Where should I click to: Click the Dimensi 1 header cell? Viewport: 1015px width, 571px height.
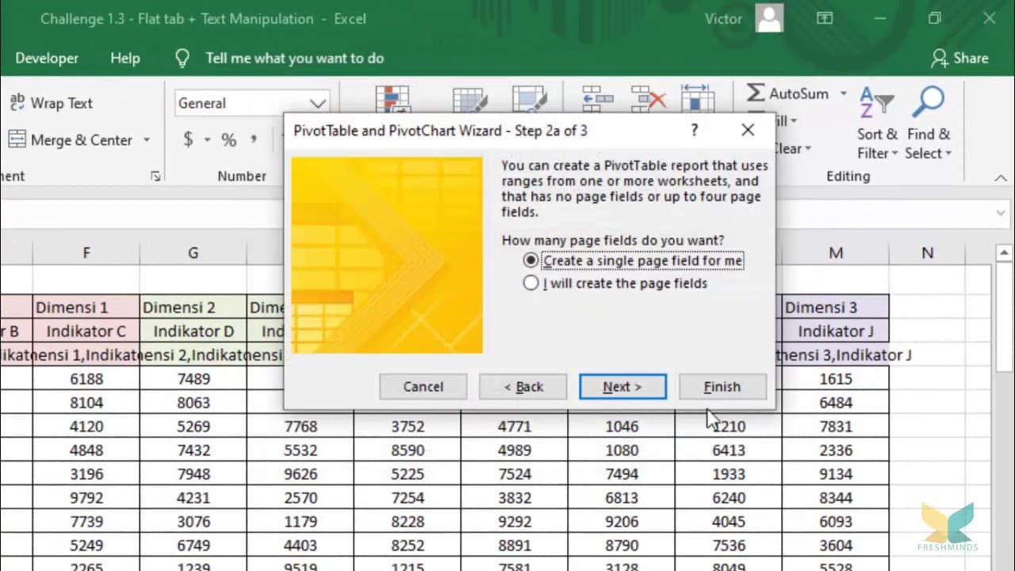coord(86,307)
